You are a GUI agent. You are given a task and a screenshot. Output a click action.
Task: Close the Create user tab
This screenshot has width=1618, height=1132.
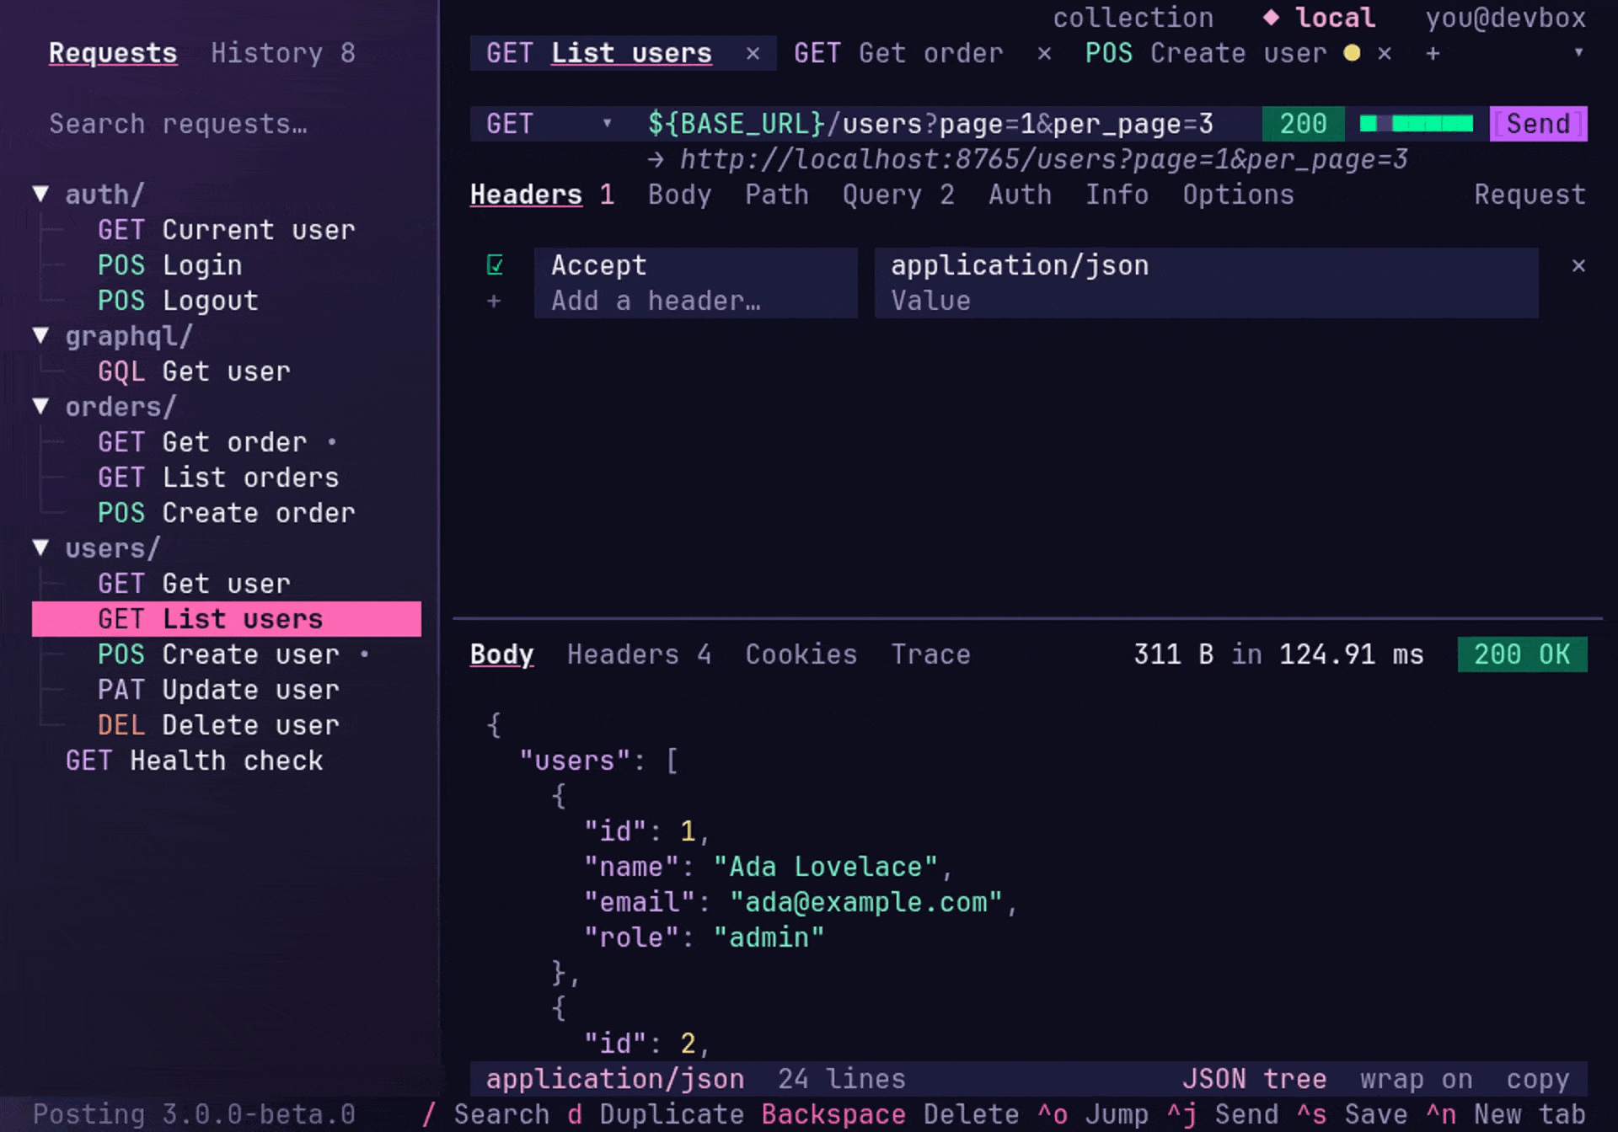[1385, 54]
